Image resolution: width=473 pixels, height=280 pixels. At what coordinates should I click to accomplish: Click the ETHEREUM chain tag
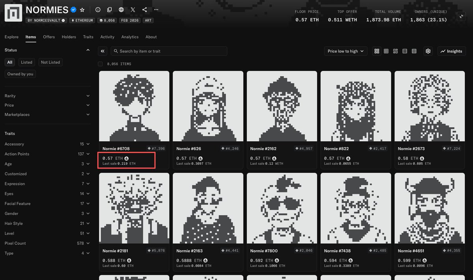pos(83,20)
